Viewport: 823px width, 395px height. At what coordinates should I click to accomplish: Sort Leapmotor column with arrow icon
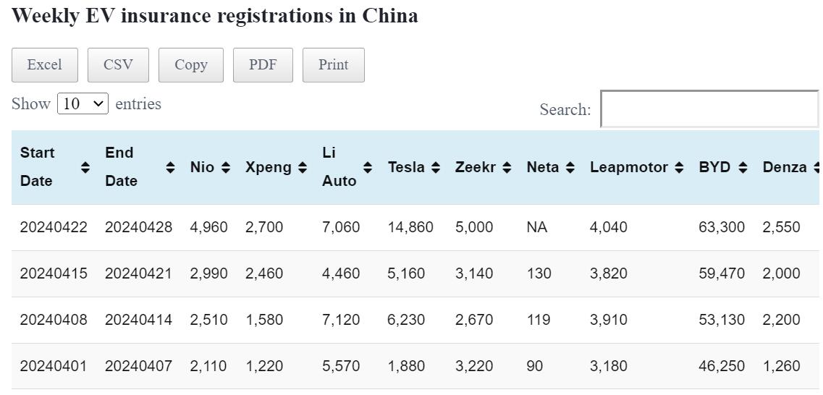[679, 167]
